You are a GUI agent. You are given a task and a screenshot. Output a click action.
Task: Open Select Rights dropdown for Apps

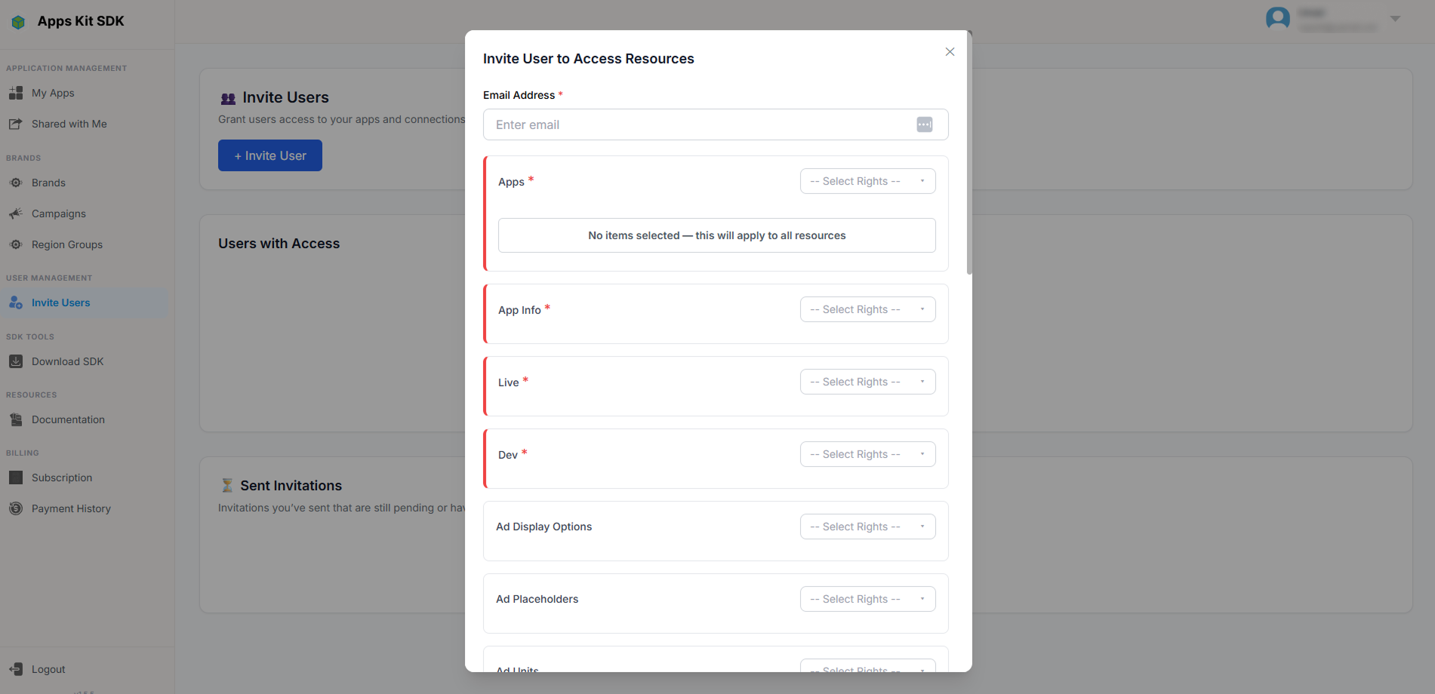pos(868,181)
